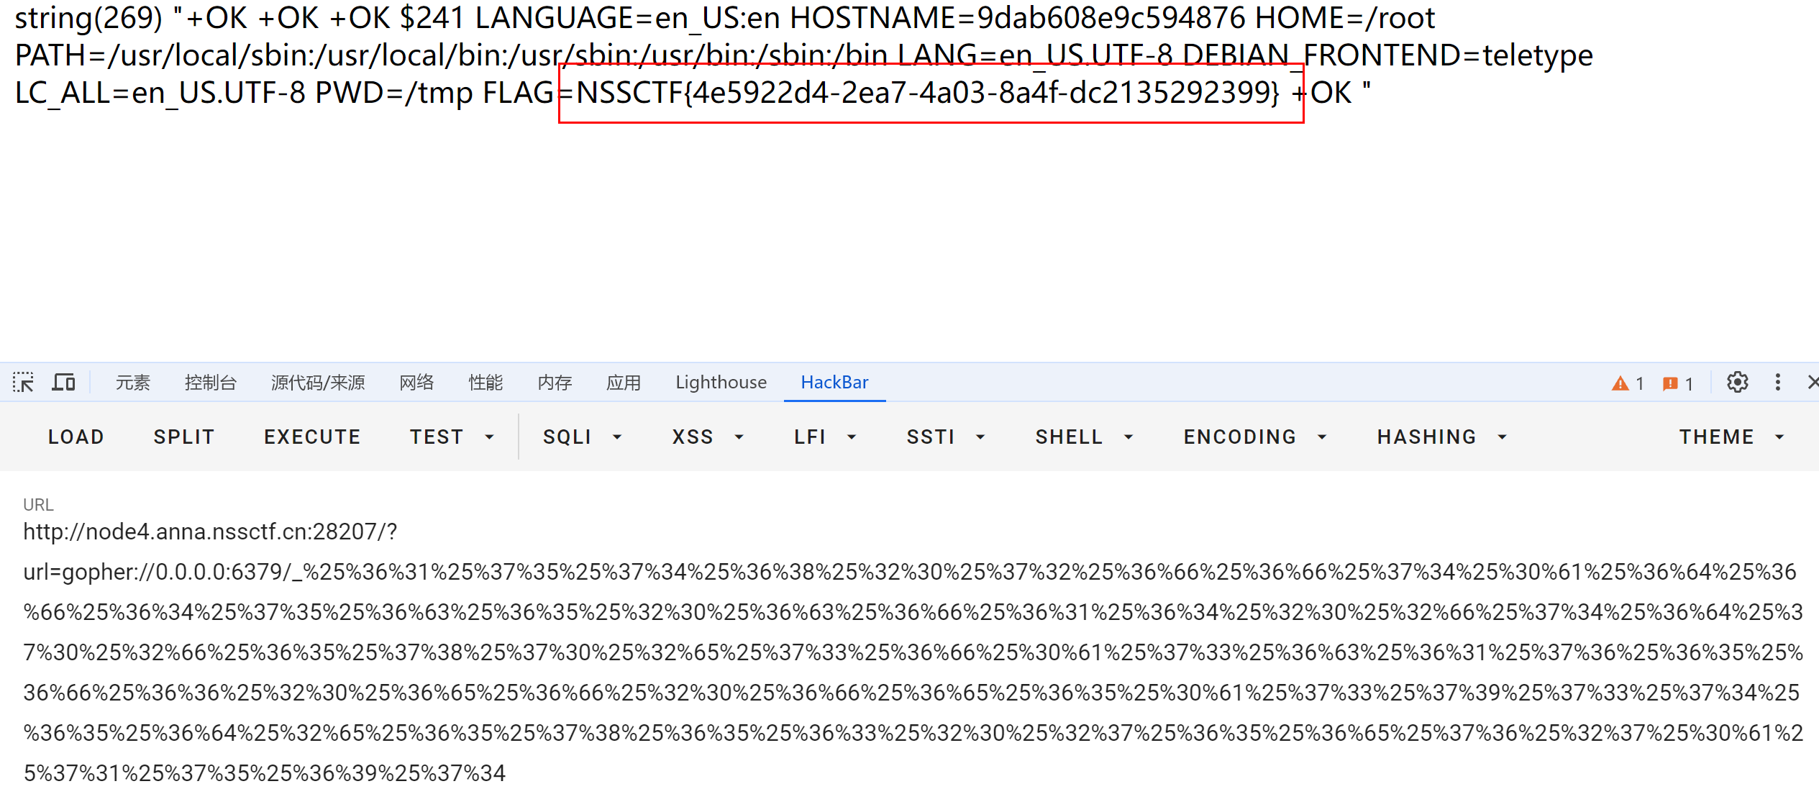The height and width of the screenshot is (789, 1819).
Task: Expand the TEST dropdown
Action: pos(452,437)
